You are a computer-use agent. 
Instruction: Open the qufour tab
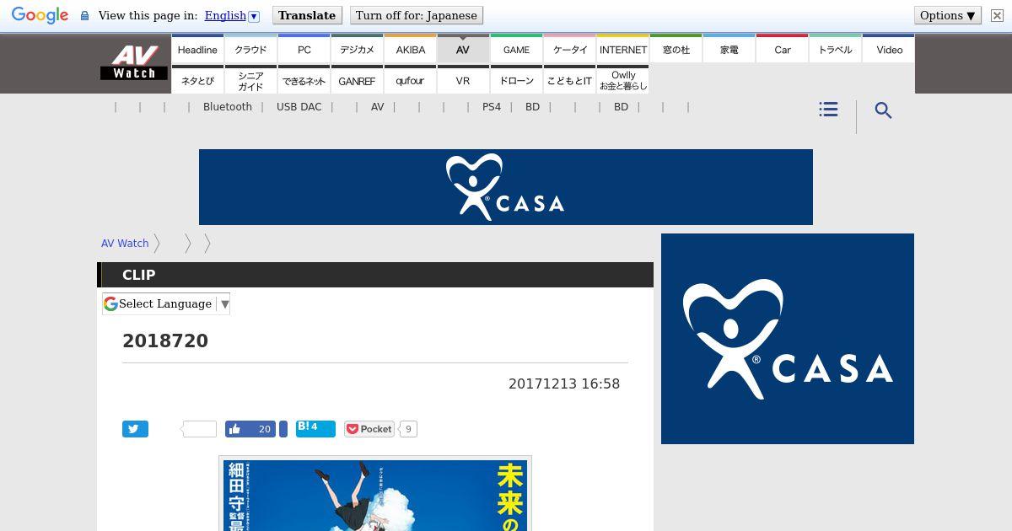(x=411, y=80)
